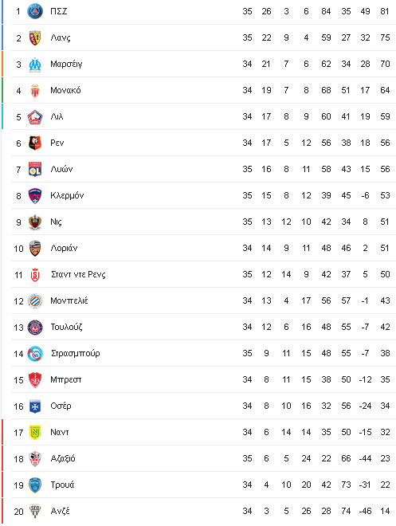Viewport: 396px width, 526px height.
Task: Click the Λανς team logo
Action: 35,37
